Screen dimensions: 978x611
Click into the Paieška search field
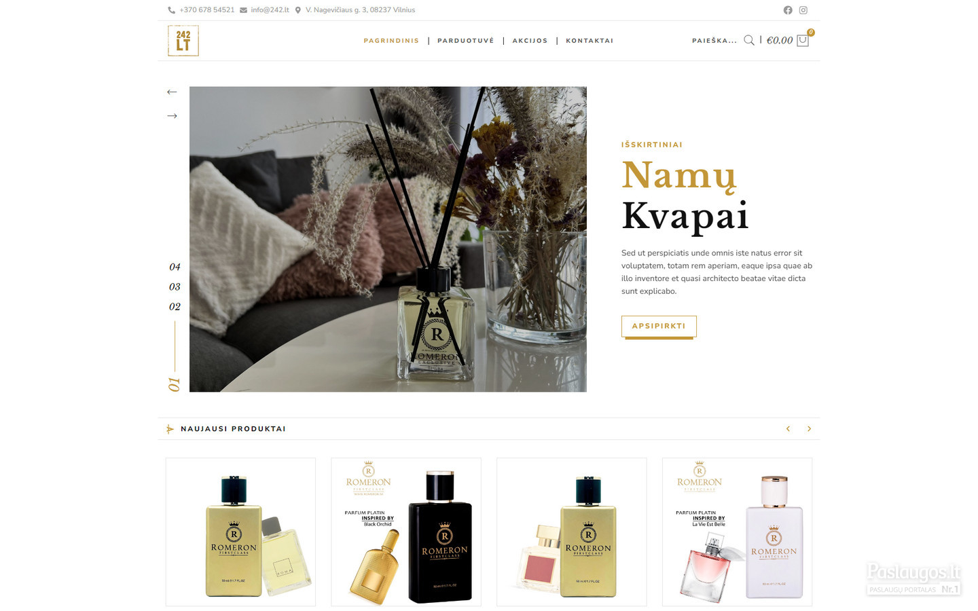click(x=714, y=41)
